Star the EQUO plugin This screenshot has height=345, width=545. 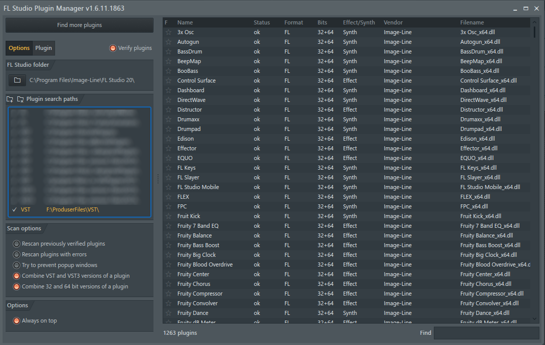[169, 158]
